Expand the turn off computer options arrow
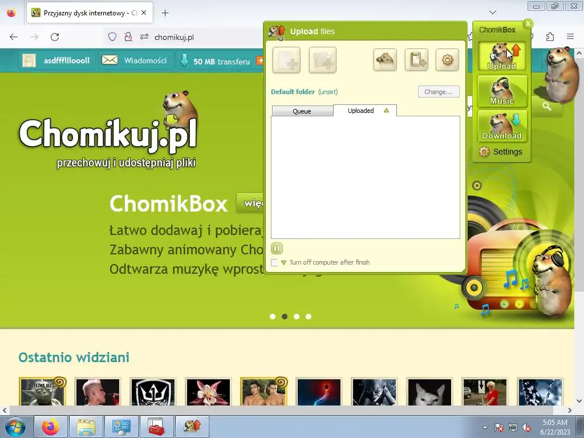Viewport: 584px width, 438px height. click(x=284, y=263)
